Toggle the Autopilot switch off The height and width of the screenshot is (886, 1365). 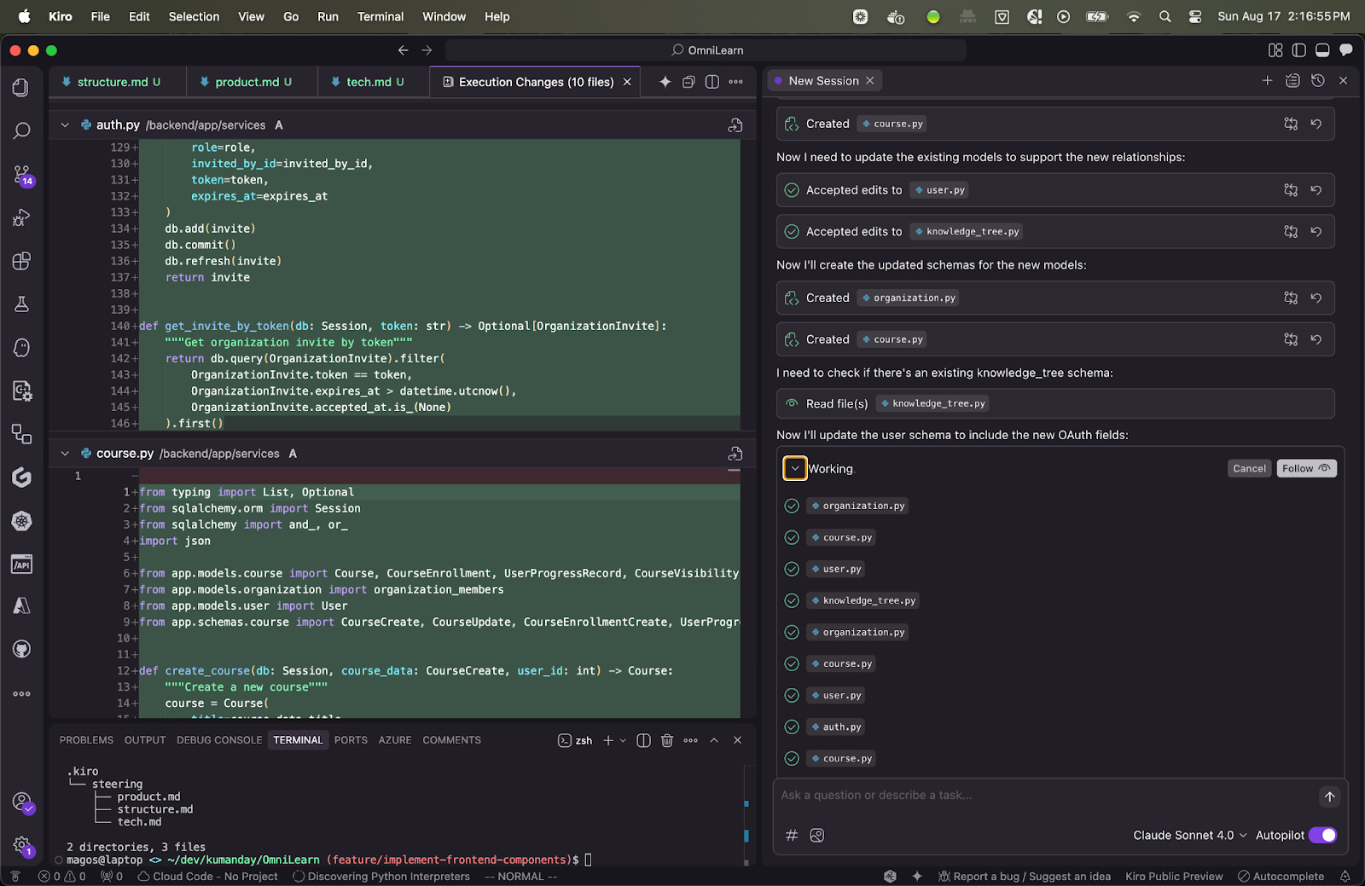(1322, 835)
